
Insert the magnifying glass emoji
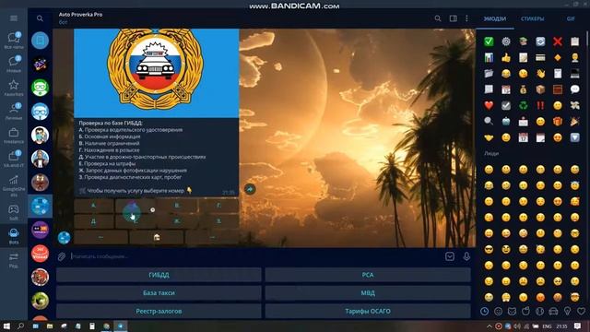[489, 121]
